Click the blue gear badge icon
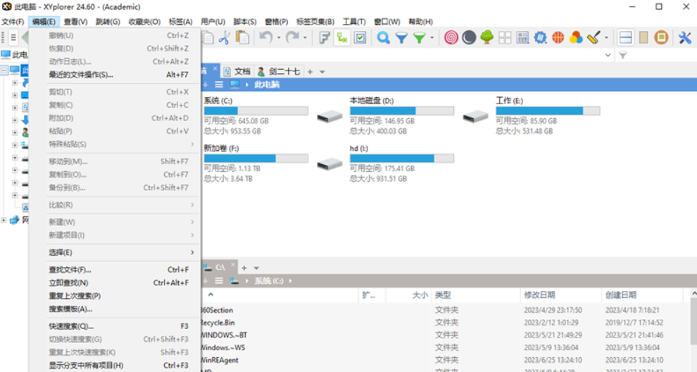 [540, 38]
